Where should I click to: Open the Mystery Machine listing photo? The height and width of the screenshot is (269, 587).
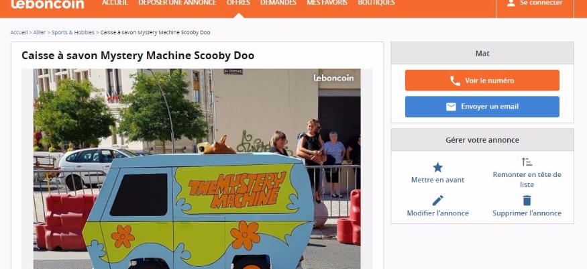click(197, 169)
